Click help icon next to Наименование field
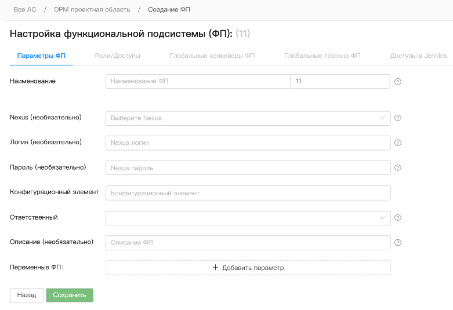The image size is (453, 310). 398,82
